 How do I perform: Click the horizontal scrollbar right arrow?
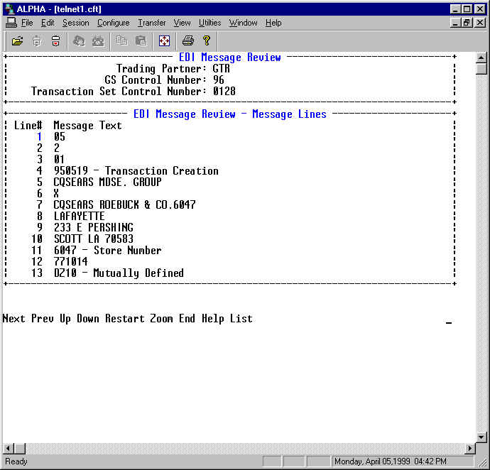469,448
